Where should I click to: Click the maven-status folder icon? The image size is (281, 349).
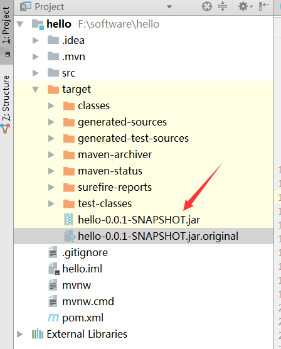(x=69, y=171)
